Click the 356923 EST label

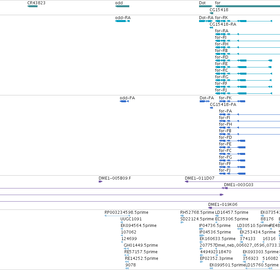(x=250, y=258)
